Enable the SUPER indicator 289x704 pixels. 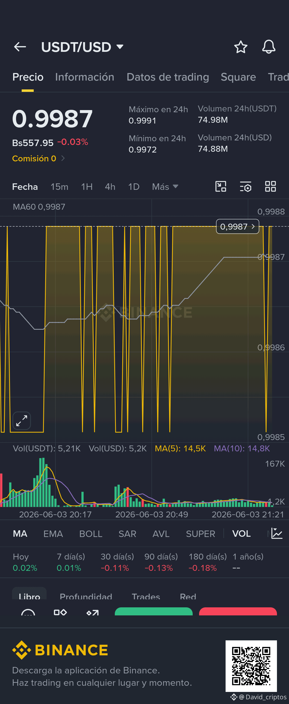pos(200,534)
